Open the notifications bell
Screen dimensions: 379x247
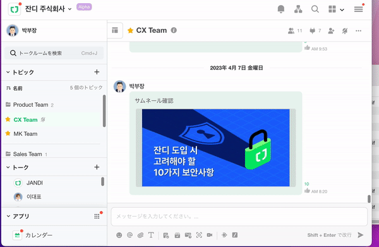tap(281, 9)
